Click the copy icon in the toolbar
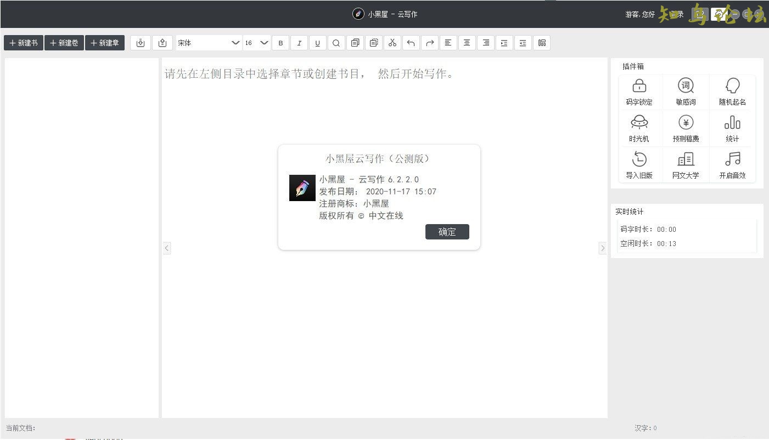This screenshot has width=769, height=440. pos(355,43)
